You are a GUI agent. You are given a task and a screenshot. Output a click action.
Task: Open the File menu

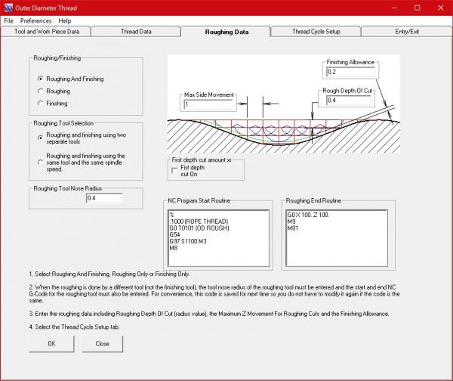coord(9,20)
